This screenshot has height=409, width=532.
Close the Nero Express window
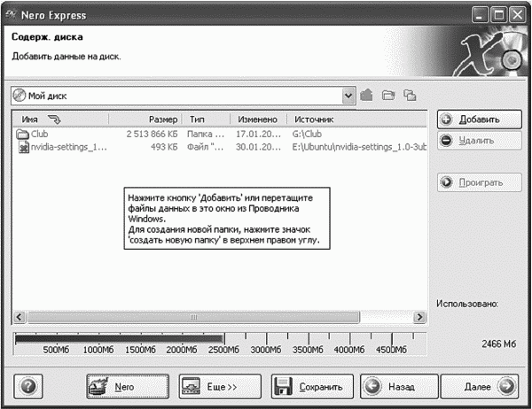(518, 15)
